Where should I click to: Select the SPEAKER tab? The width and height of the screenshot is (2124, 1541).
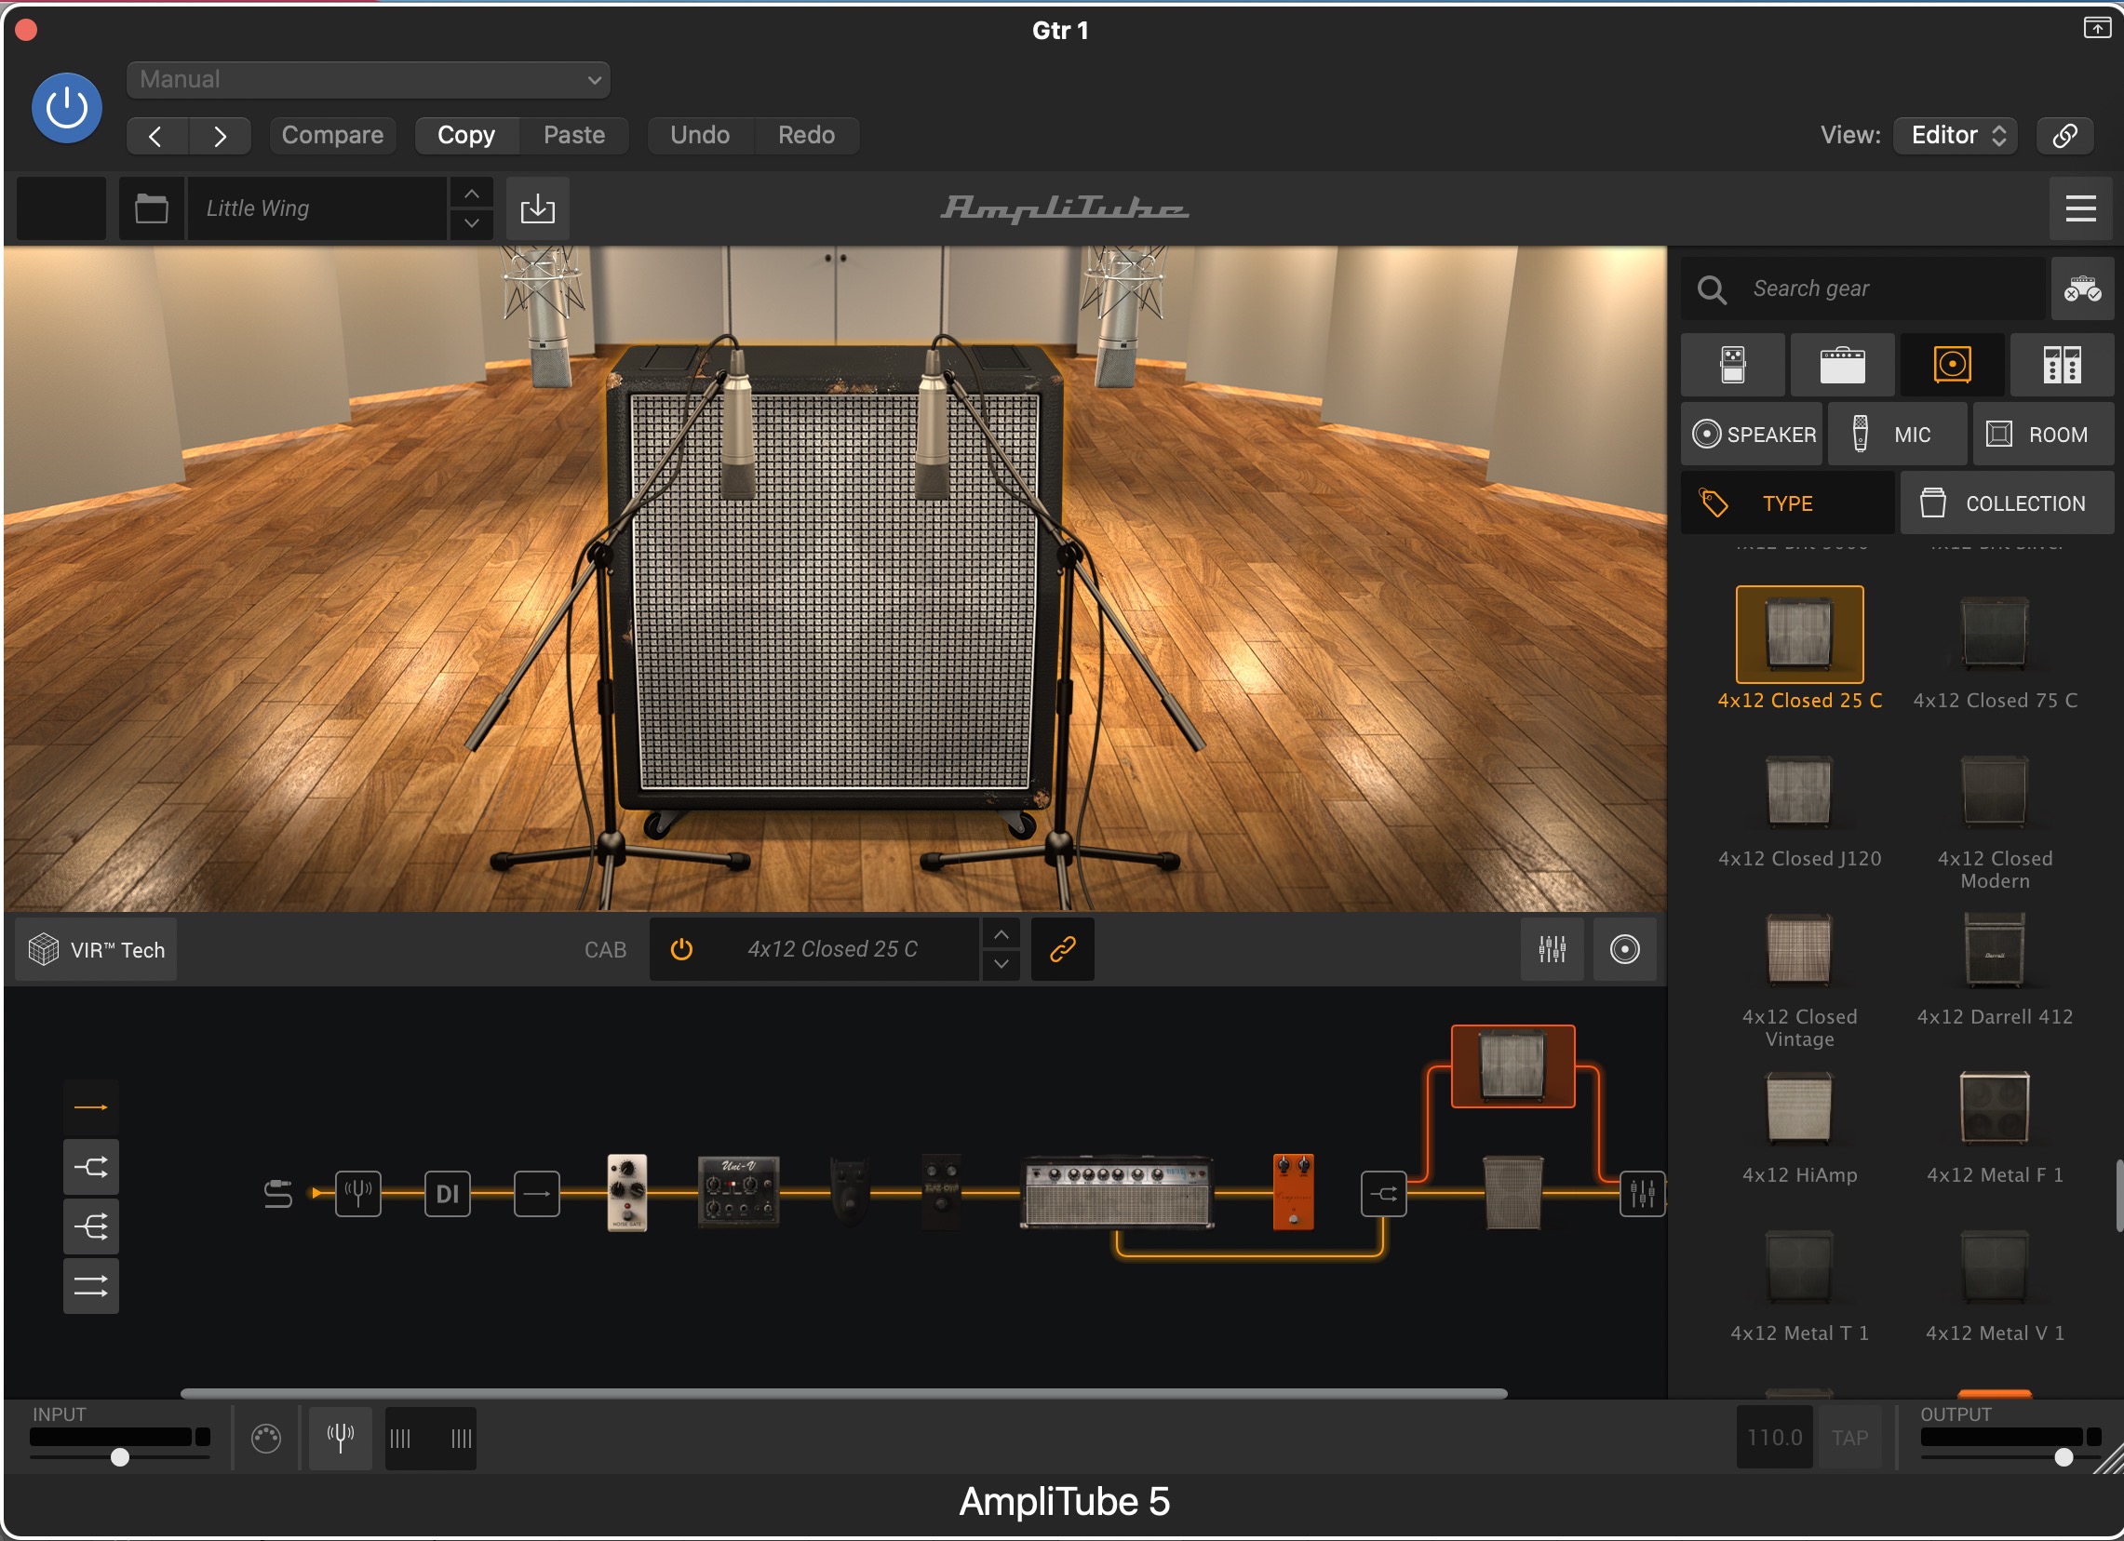1753,435
